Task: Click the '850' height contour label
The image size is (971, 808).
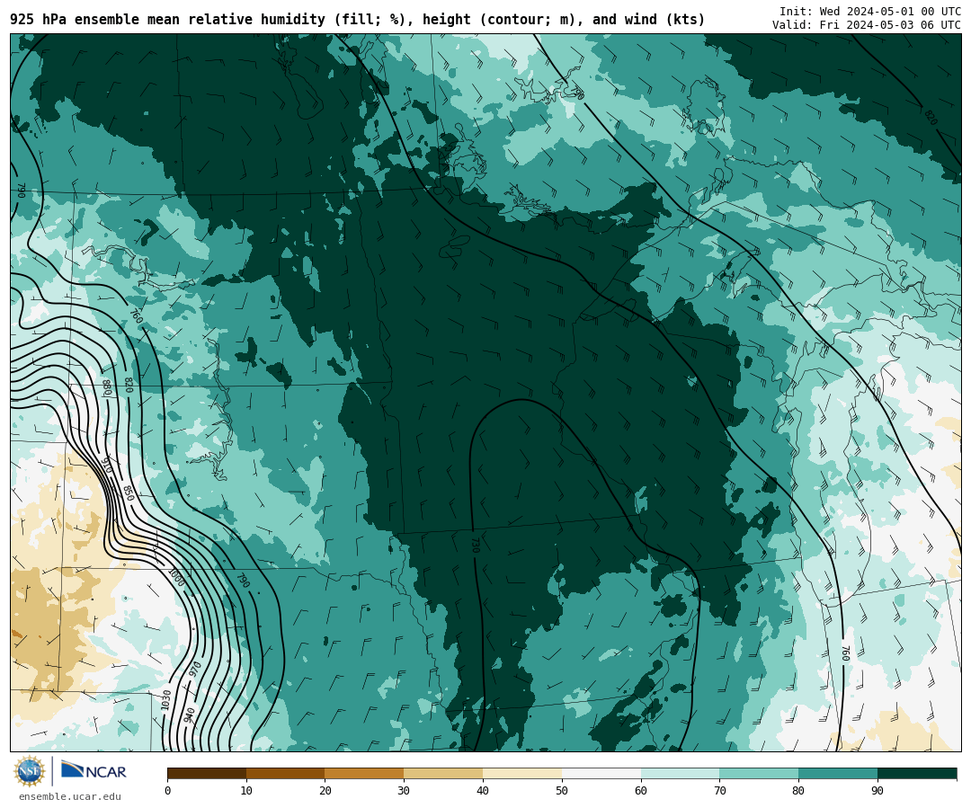Action: (129, 493)
